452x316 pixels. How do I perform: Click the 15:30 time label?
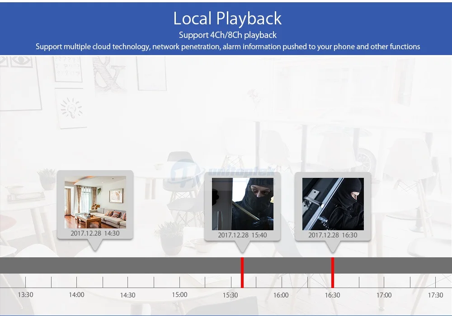[x=231, y=295]
